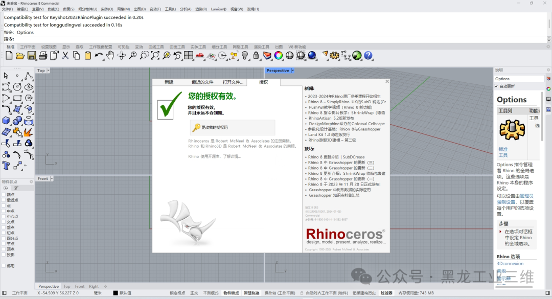Open Options via gear toolbar icon
This screenshot has height=299, width=552.
334,56
